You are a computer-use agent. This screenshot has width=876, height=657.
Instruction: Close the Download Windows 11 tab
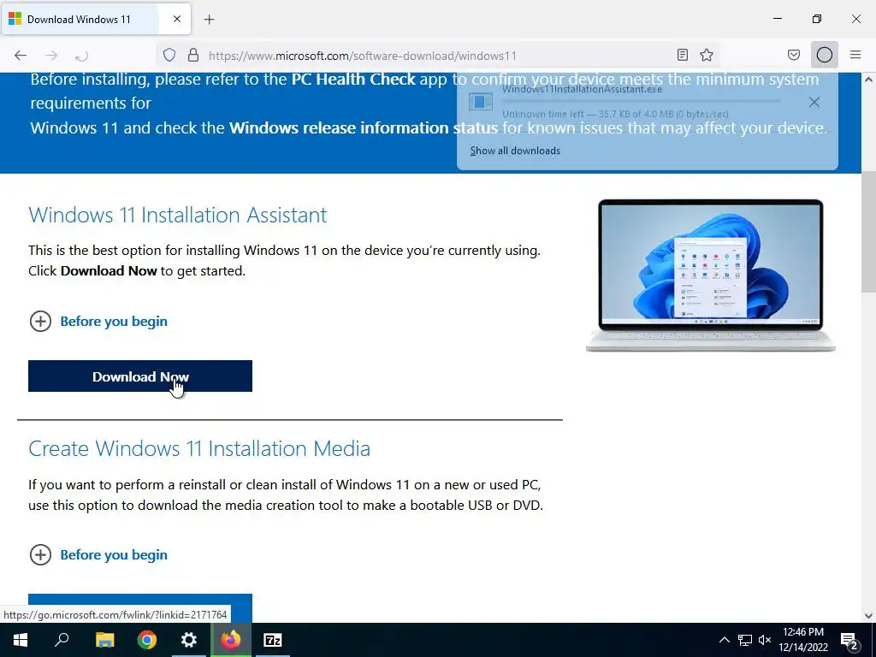coord(177,19)
